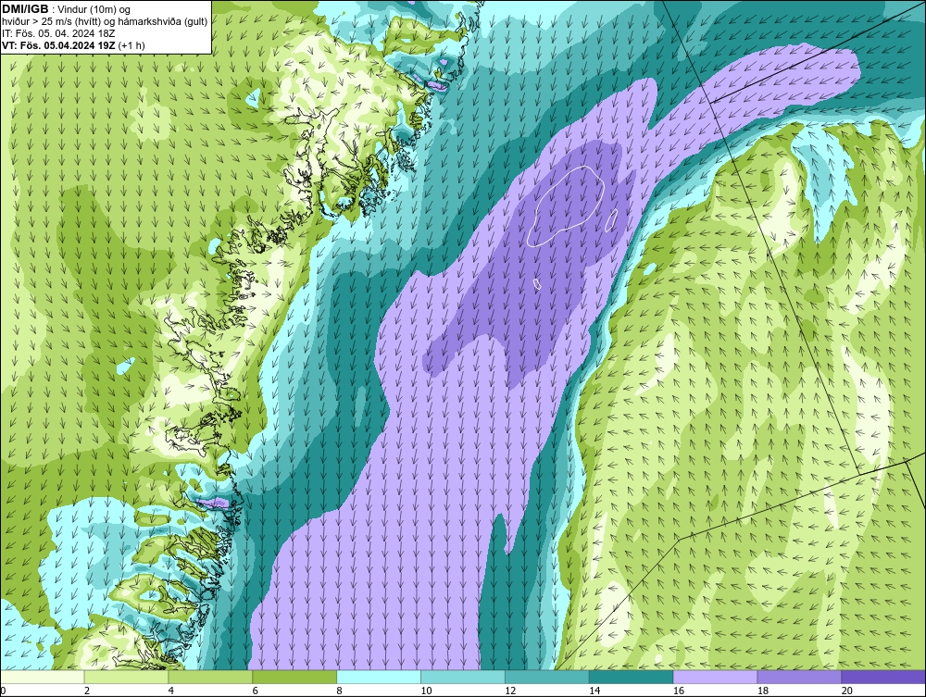Click the 16–18 m/s light purple legend swatch
The height and width of the screenshot is (697, 926).
[x=715, y=677]
